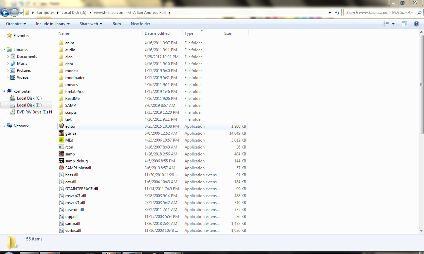Select the PrefabPics folder icon
This screenshot has height=254, width=424.
[x=61, y=92]
